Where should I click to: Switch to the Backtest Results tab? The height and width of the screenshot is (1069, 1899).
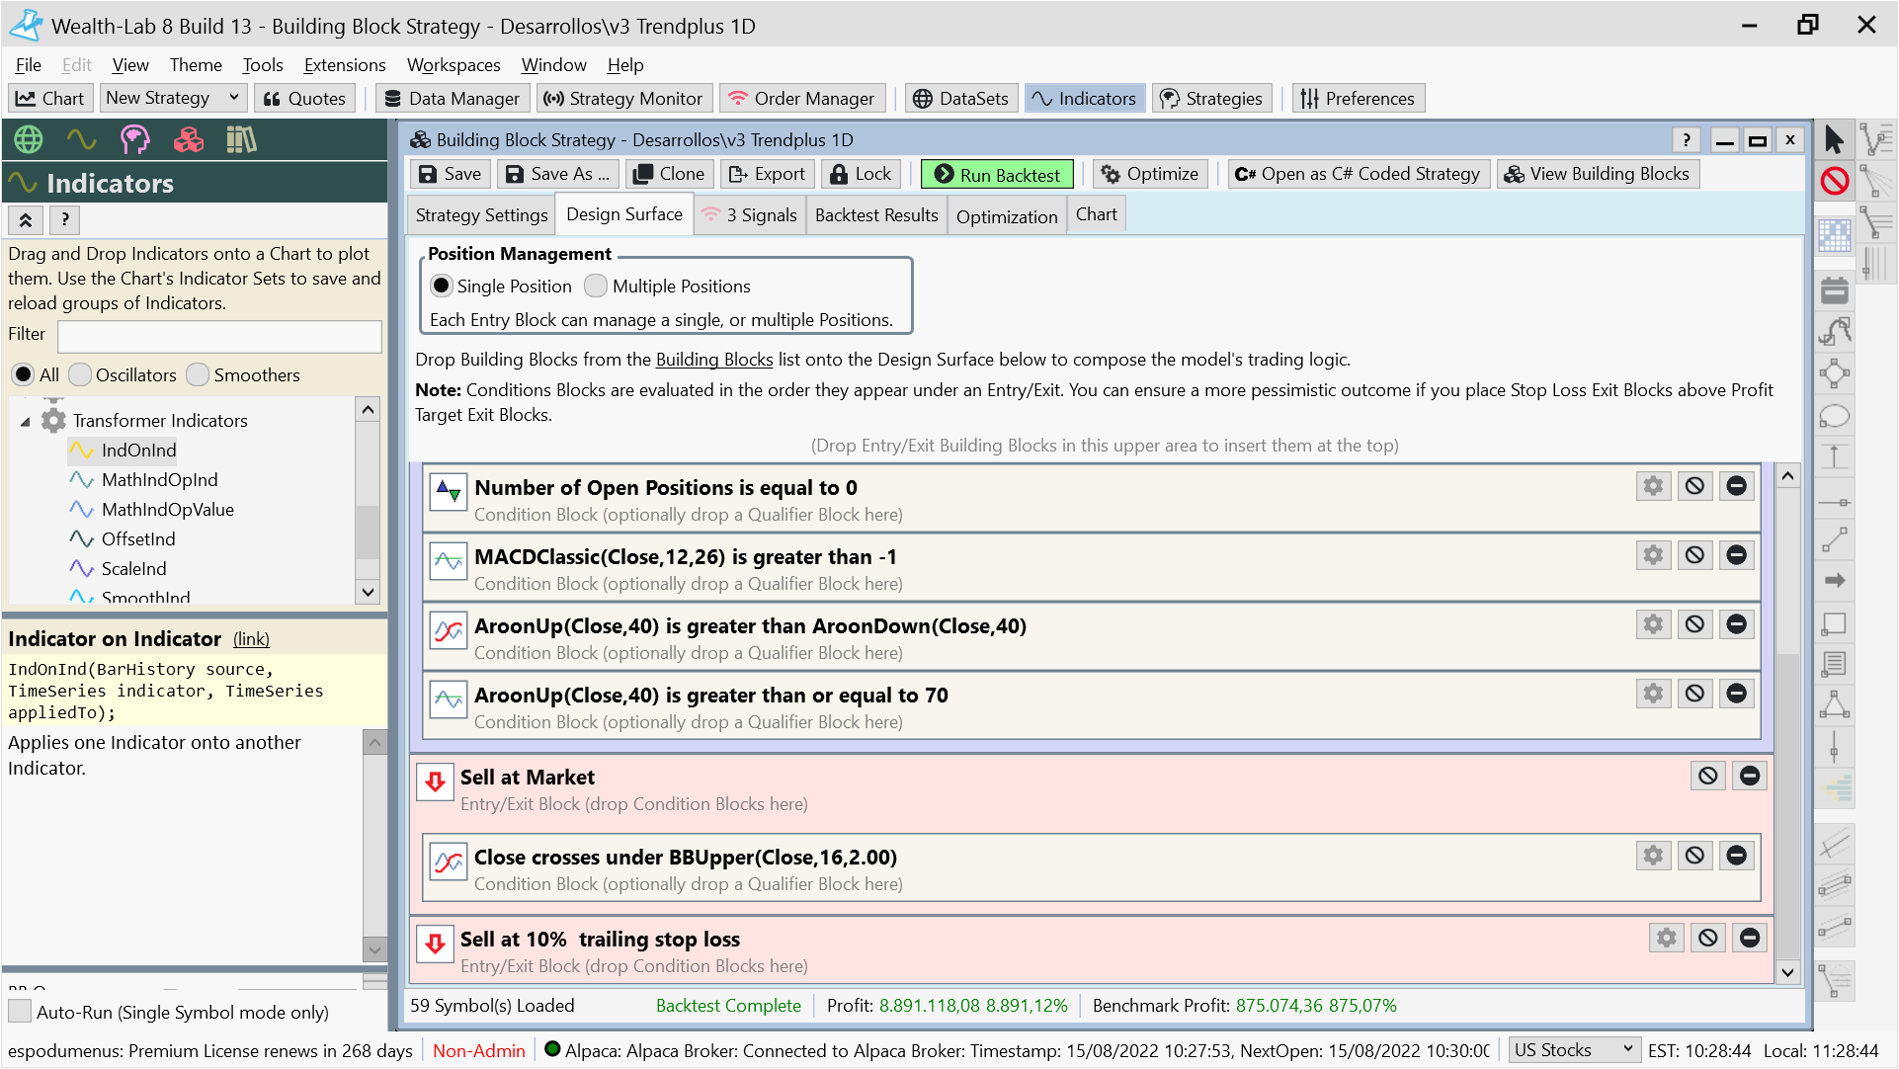(x=875, y=214)
